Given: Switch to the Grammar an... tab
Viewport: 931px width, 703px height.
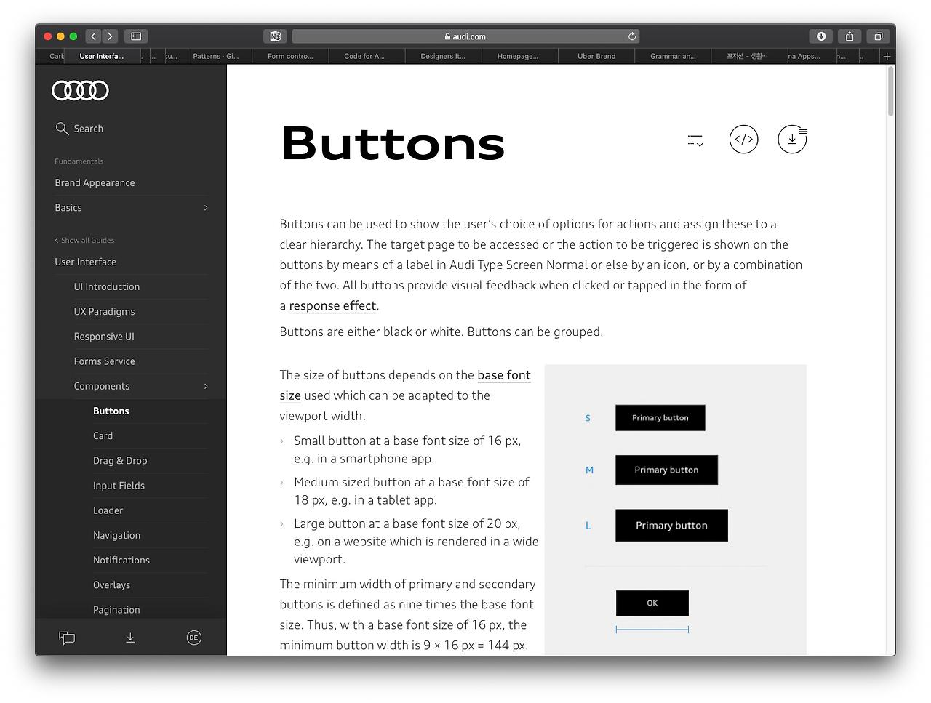Looking at the screenshot, I should pos(673,56).
